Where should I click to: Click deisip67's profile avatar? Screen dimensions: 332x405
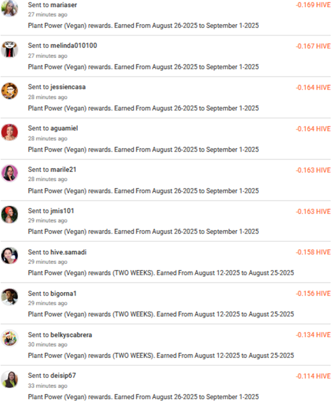[9, 379]
